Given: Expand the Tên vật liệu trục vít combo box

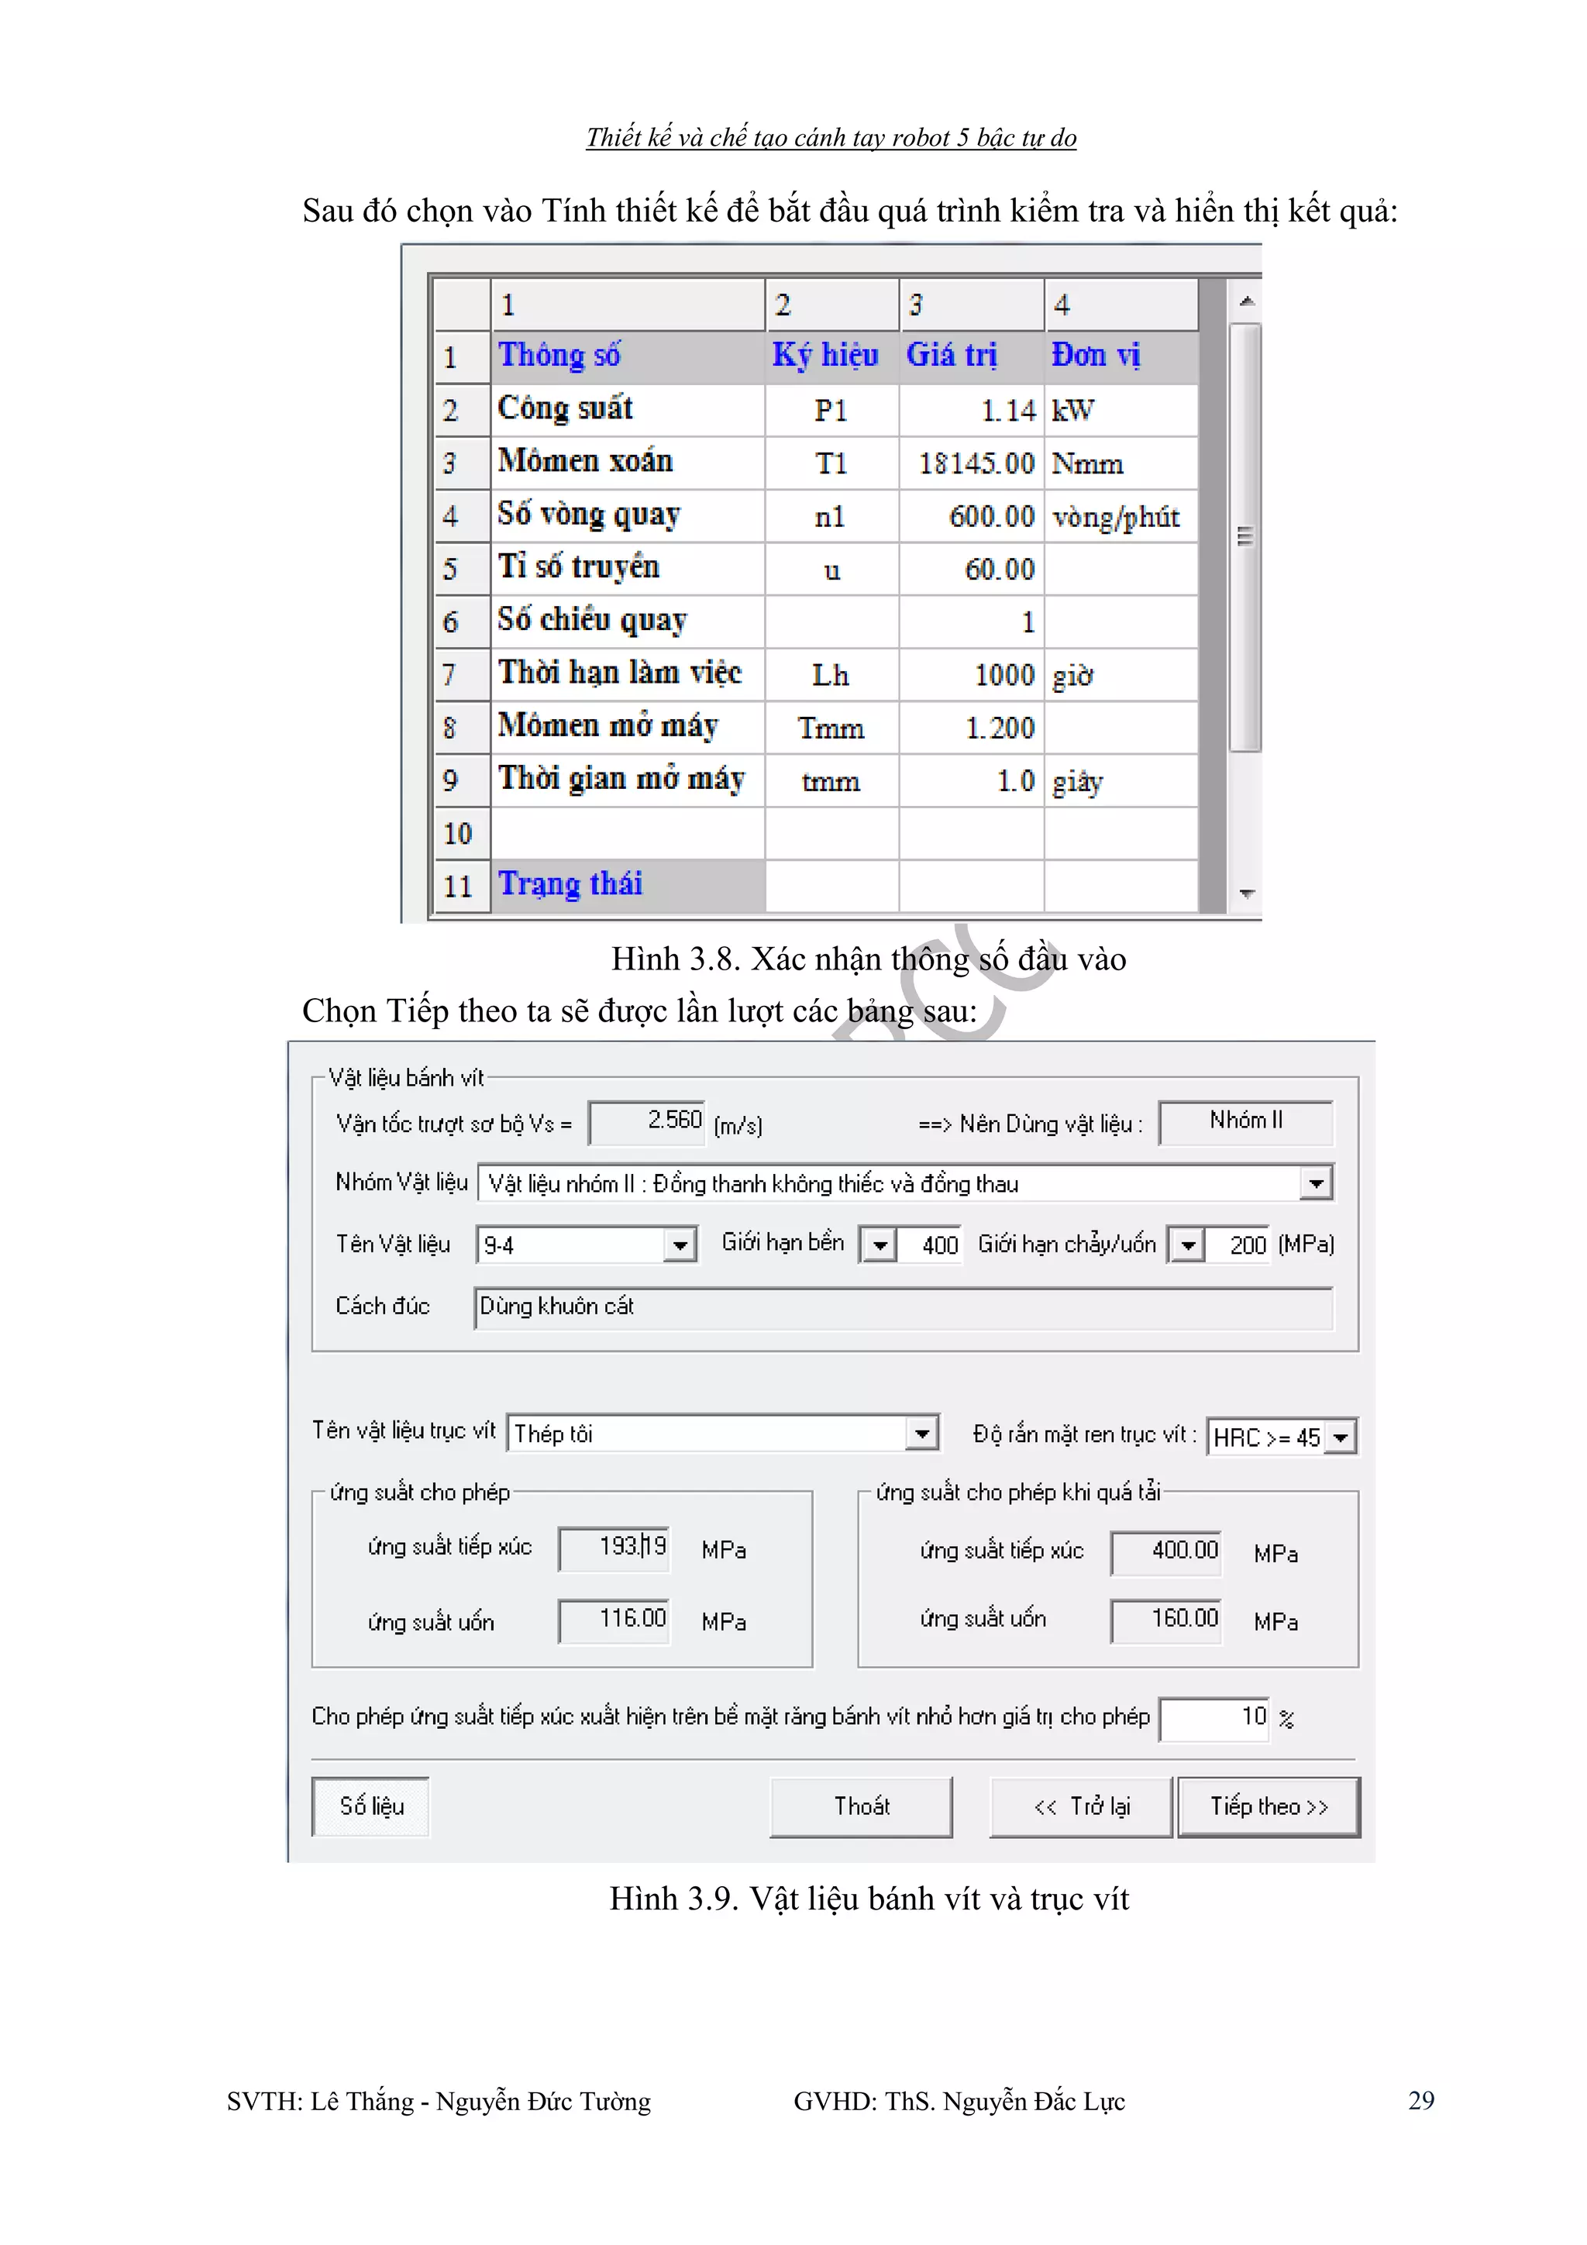Looking at the screenshot, I should 921,1434.
